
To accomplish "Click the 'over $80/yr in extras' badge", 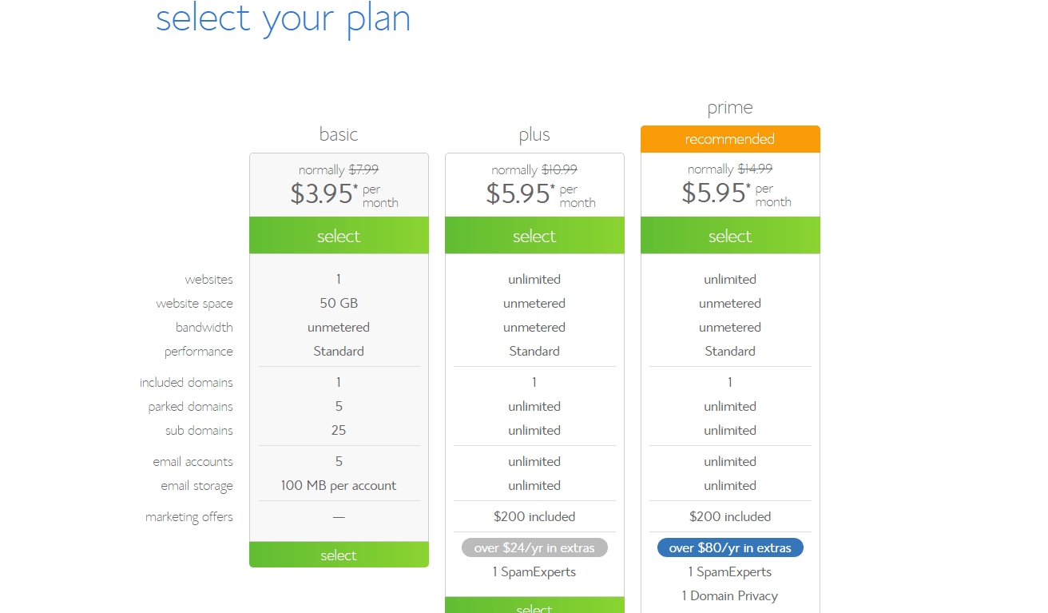I will pos(729,547).
